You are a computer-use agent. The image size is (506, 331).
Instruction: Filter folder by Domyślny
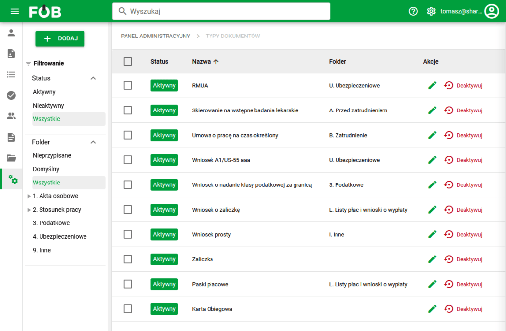pos(46,169)
